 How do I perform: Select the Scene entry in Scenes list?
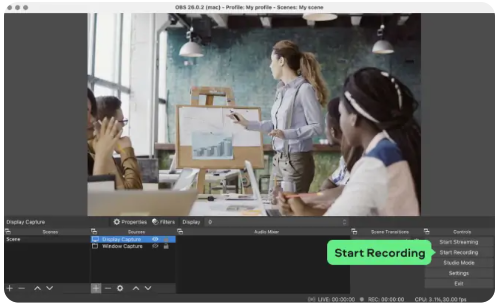(47, 239)
